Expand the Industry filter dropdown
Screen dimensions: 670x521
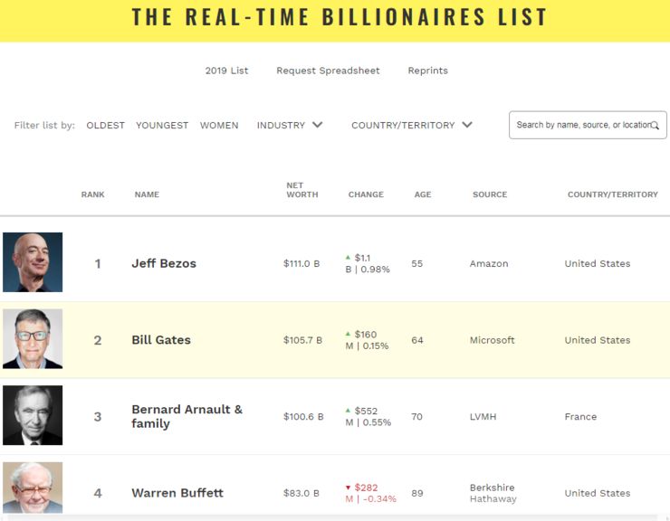(x=289, y=125)
